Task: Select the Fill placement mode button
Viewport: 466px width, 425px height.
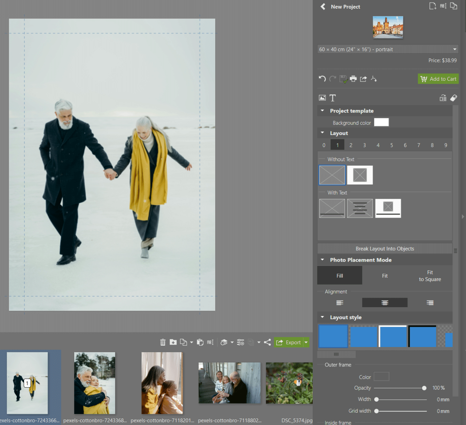Action: click(x=340, y=275)
